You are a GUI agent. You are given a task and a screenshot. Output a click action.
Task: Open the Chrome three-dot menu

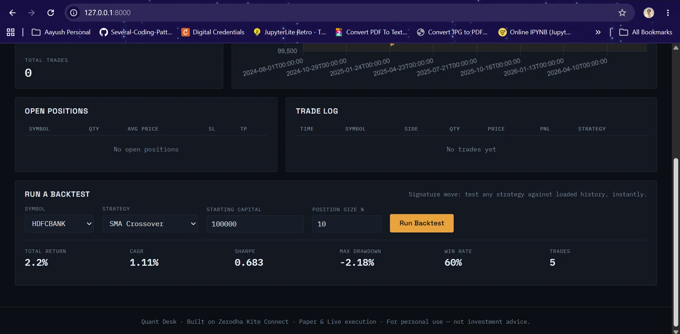668,13
